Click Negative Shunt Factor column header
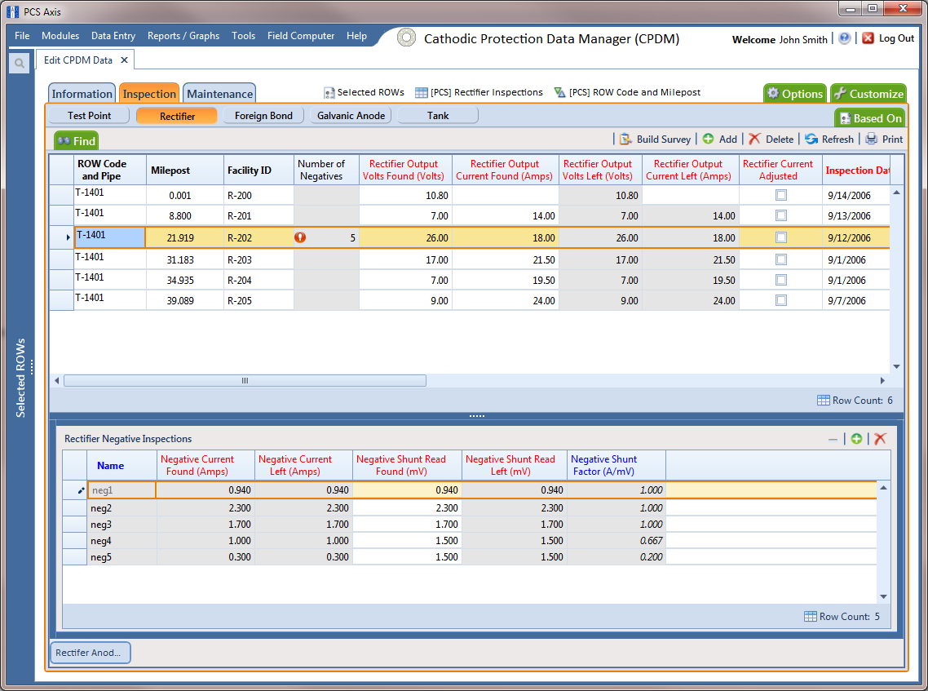This screenshot has width=928, height=691. [616, 465]
